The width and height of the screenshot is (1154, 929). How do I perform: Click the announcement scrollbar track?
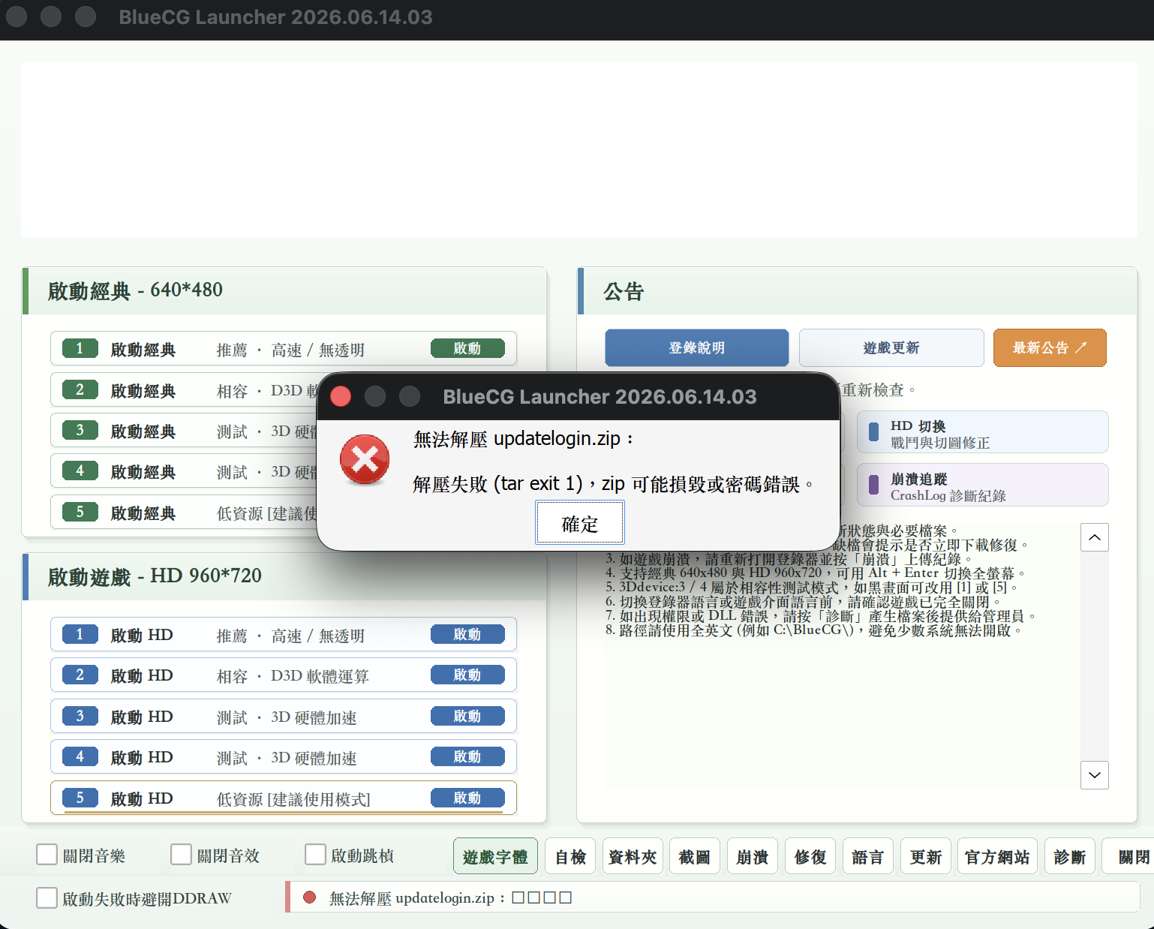pos(1095,656)
